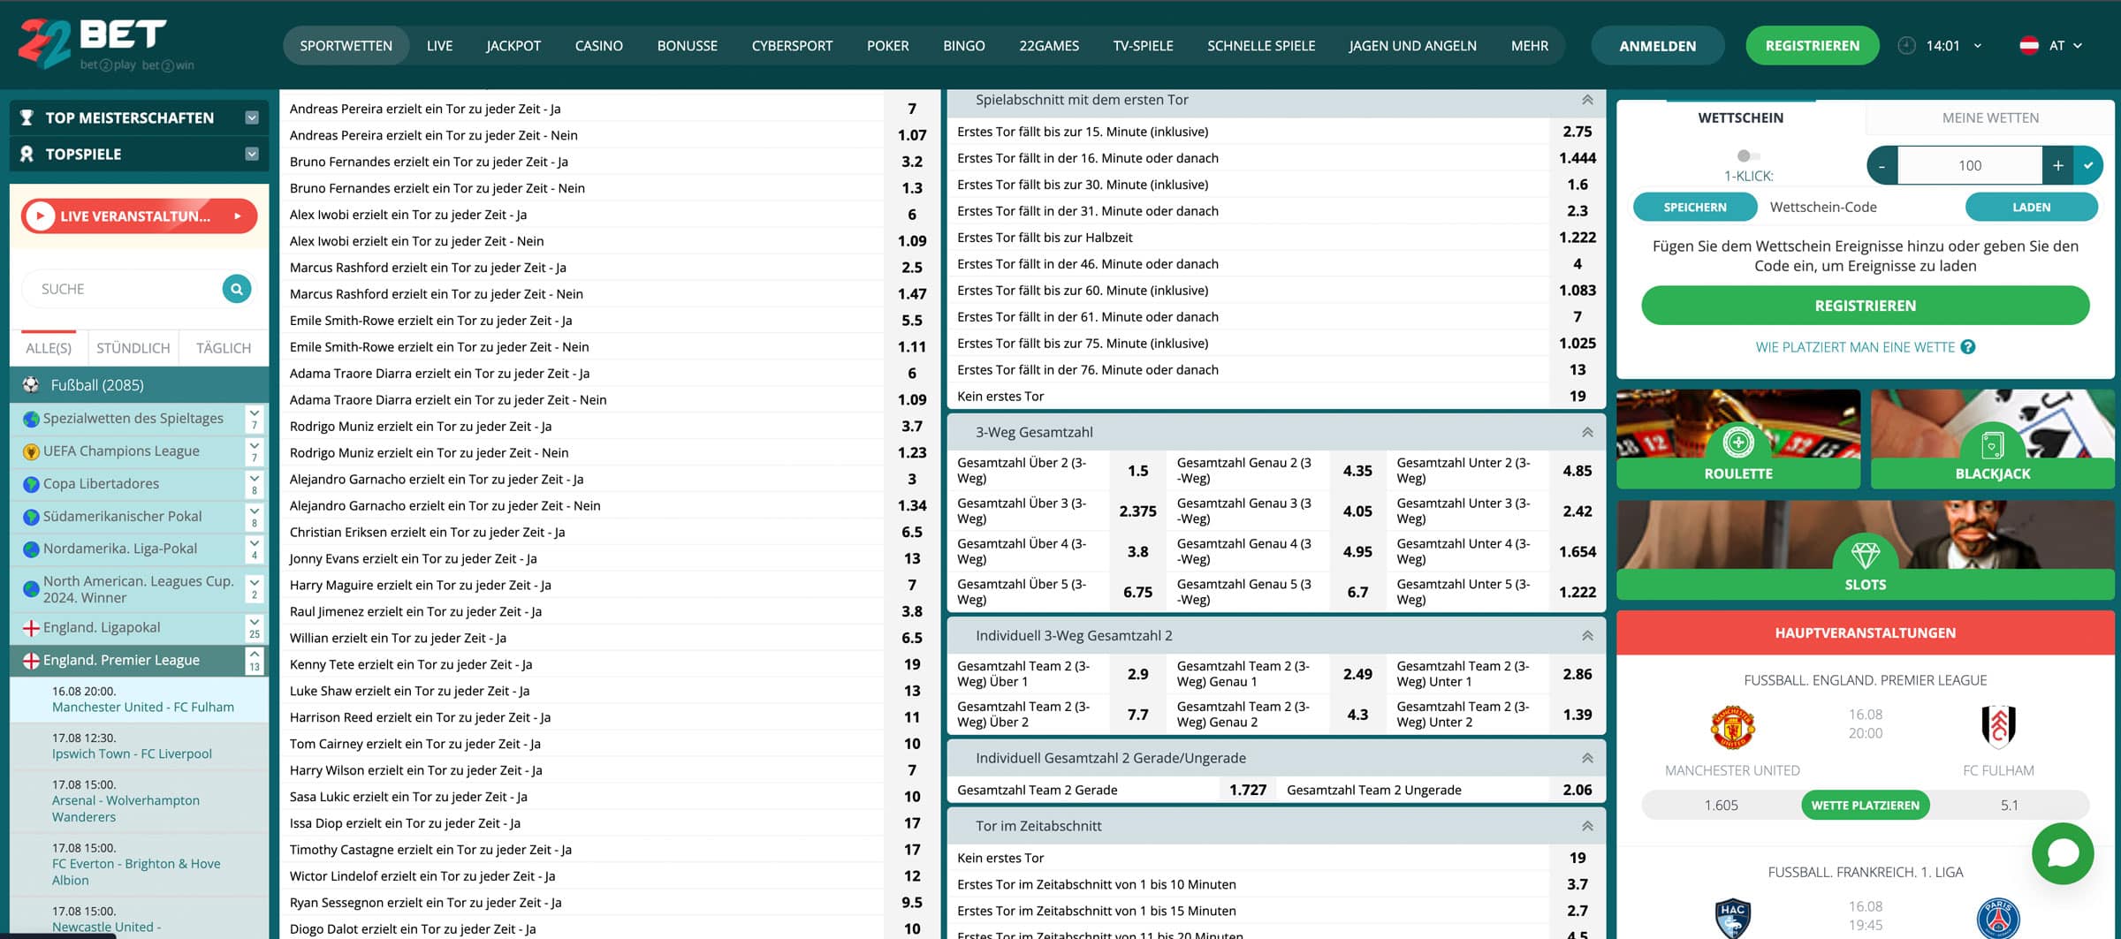2121x939 pixels.
Task: Click the Registrieren button in header
Action: [x=1812, y=45]
